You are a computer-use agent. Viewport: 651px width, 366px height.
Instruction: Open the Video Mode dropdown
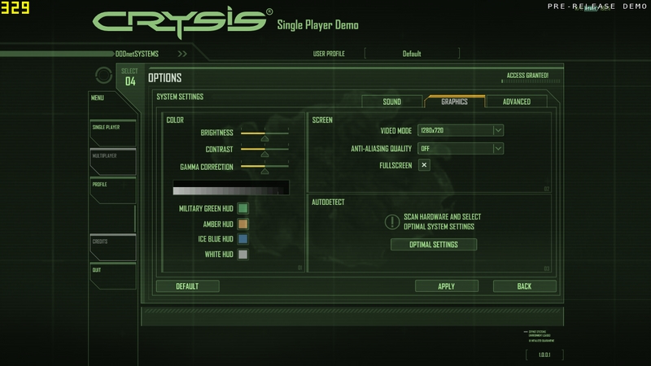pyautogui.click(x=461, y=130)
